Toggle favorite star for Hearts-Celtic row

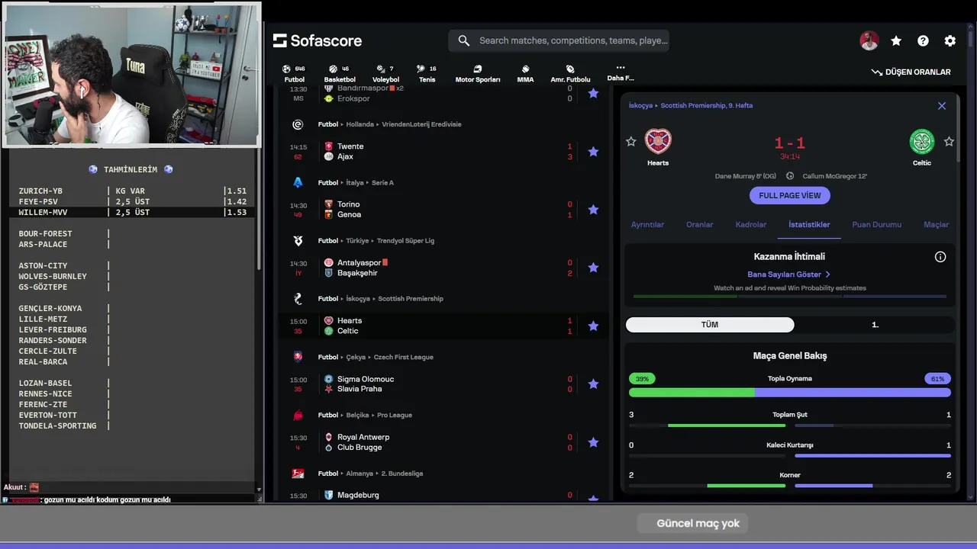coord(593,326)
